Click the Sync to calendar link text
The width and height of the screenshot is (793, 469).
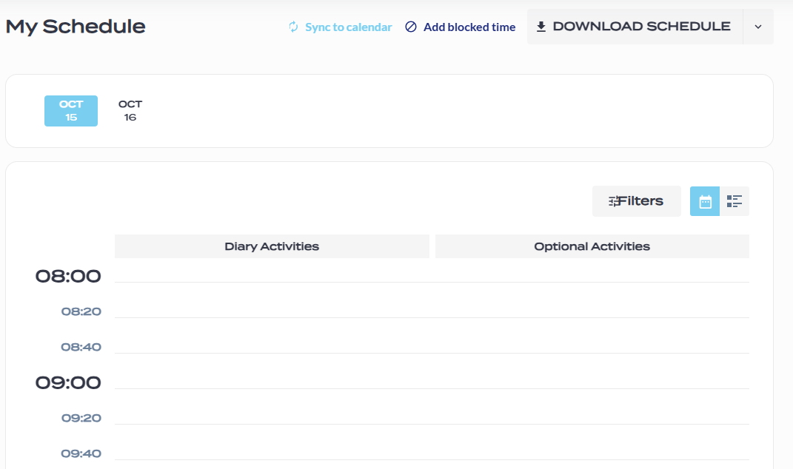coord(349,27)
